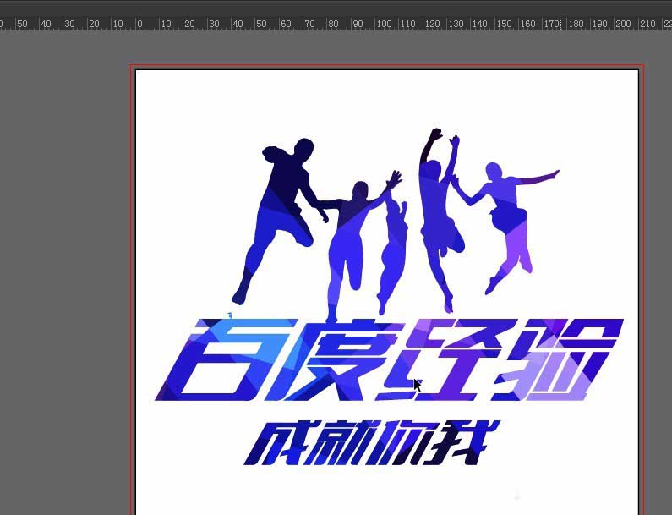This screenshot has height=515, width=672.
Task: Select the silhouette with both arms raised
Action: coord(441,220)
